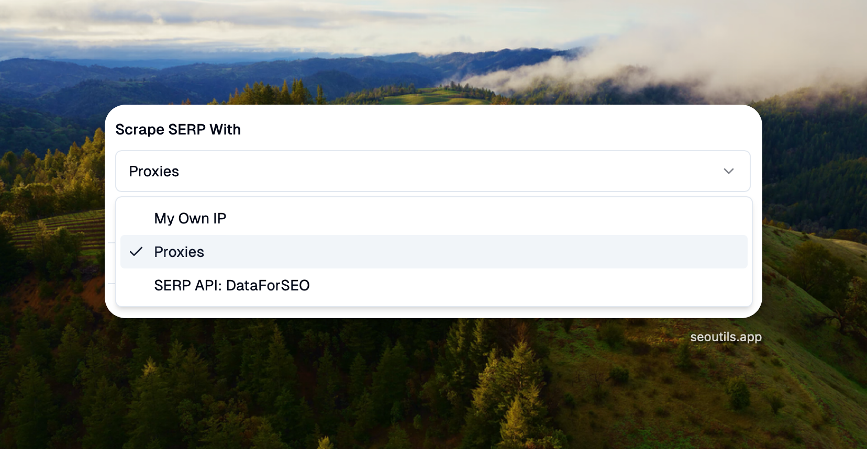Image resolution: width=867 pixels, height=449 pixels.
Task: Click the seoutils.app watermark text
Action: [x=726, y=337]
